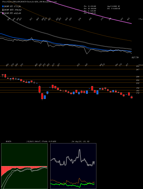Select the DOW PT: 452.49 label
The width and height of the screenshot is (143, 189).
12,13
